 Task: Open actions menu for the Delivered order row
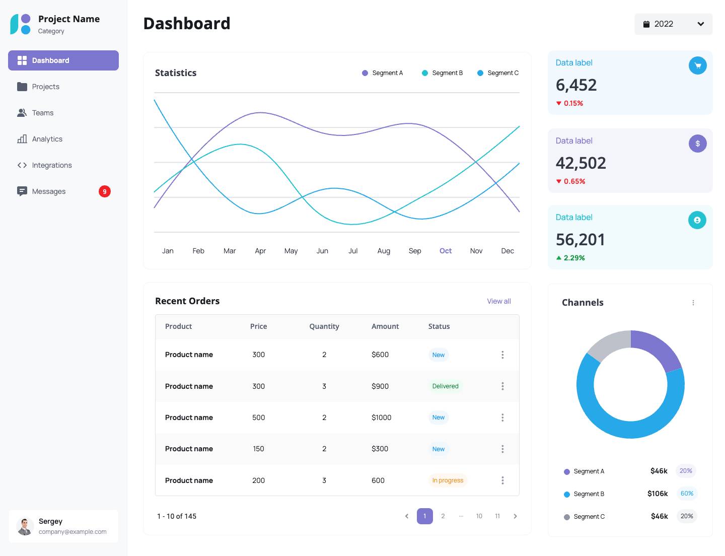(x=502, y=386)
